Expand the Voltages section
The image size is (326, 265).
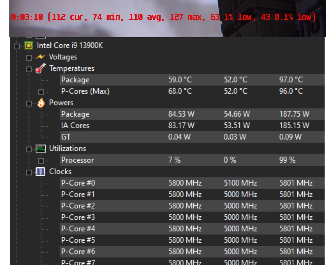click(x=29, y=57)
